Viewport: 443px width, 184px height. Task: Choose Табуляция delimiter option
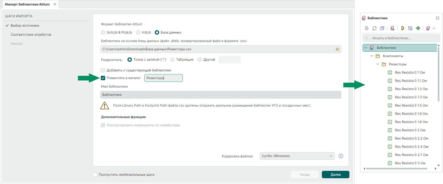tap(172, 60)
